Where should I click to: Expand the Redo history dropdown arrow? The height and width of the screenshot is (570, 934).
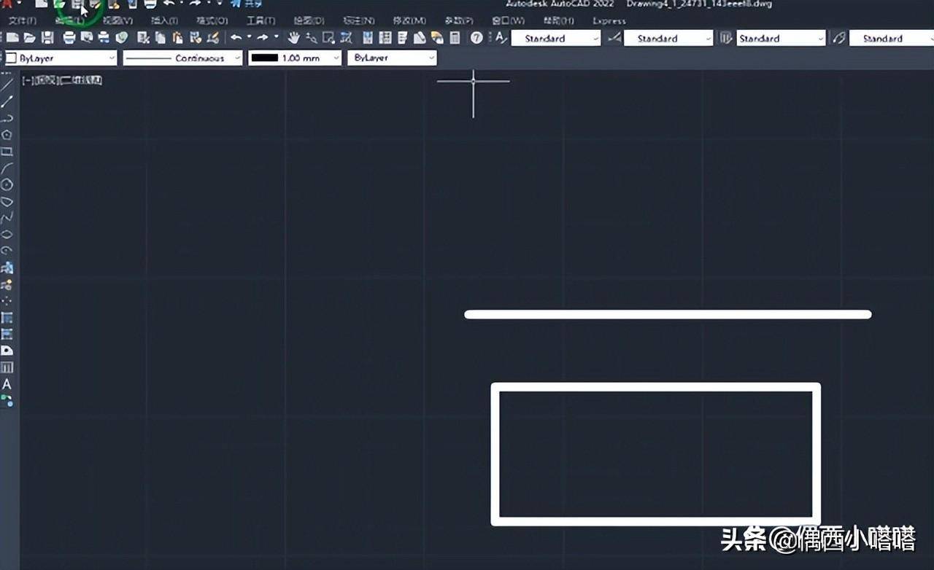coord(277,37)
